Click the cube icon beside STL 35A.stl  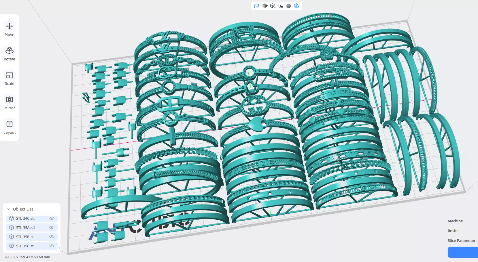(x=12, y=227)
